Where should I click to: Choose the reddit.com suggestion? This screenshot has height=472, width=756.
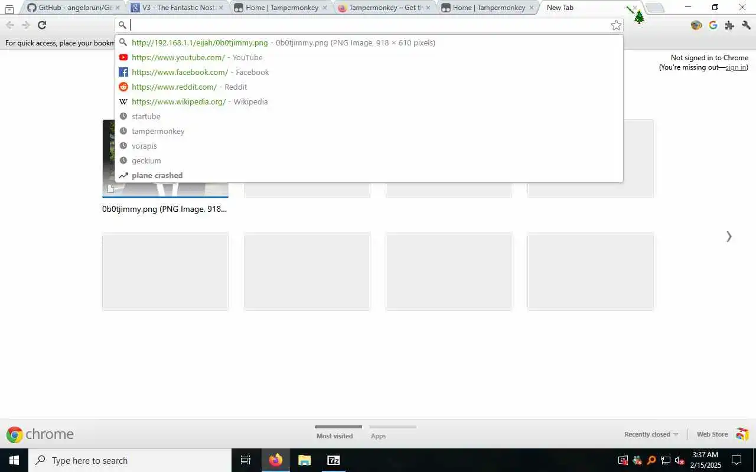369,87
